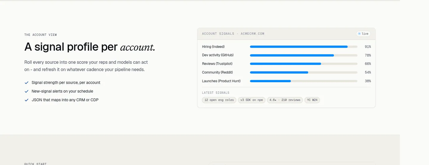Select the 4.6★ · 210 reviews chip
Screen dimensions: 429x165
coord(285,100)
